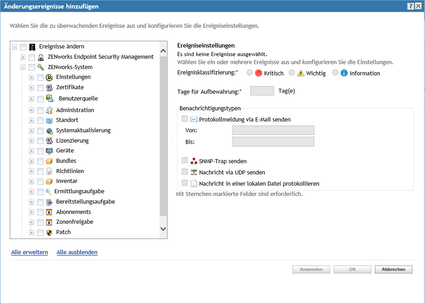Click the Tage für Aufbewahrung input field
The image size is (425, 304).
pos(262,91)
